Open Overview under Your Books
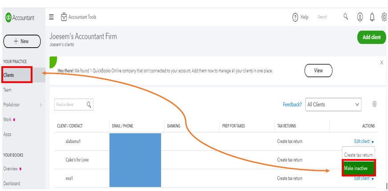This screenshot has width=388, height=191. point(10,169)
